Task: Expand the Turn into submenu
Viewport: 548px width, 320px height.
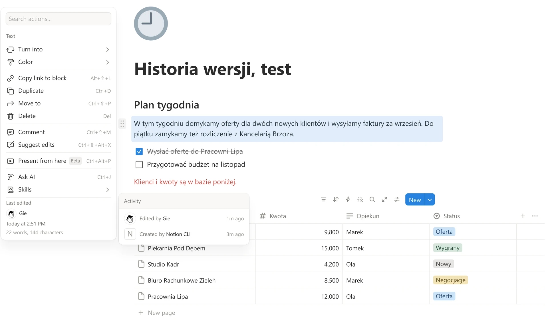Action: click(58, 49)
